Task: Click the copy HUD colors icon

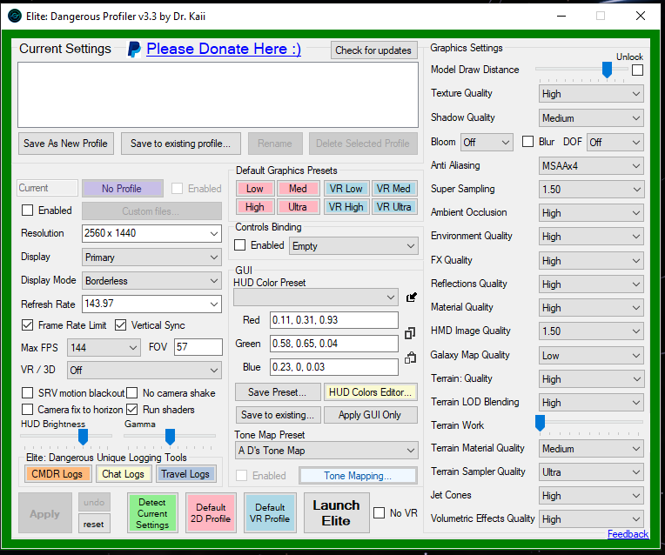Action: tap(410, 333)
